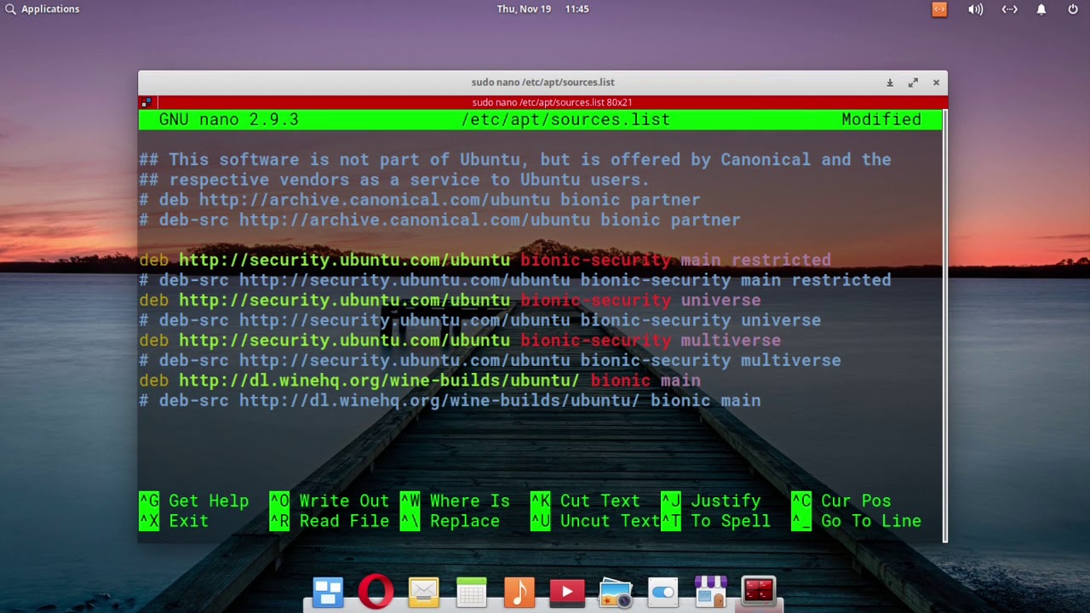Open the Videos app in dock

[x=567, y=592]
